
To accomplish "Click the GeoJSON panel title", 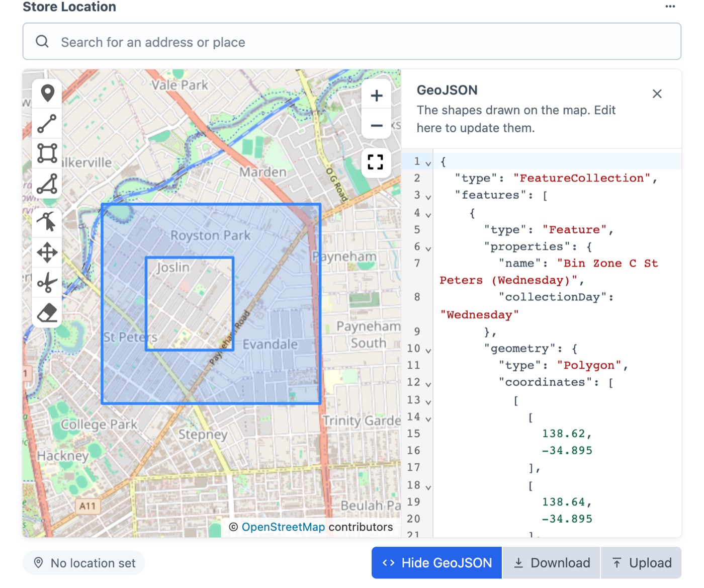I will tap(447, 90).
